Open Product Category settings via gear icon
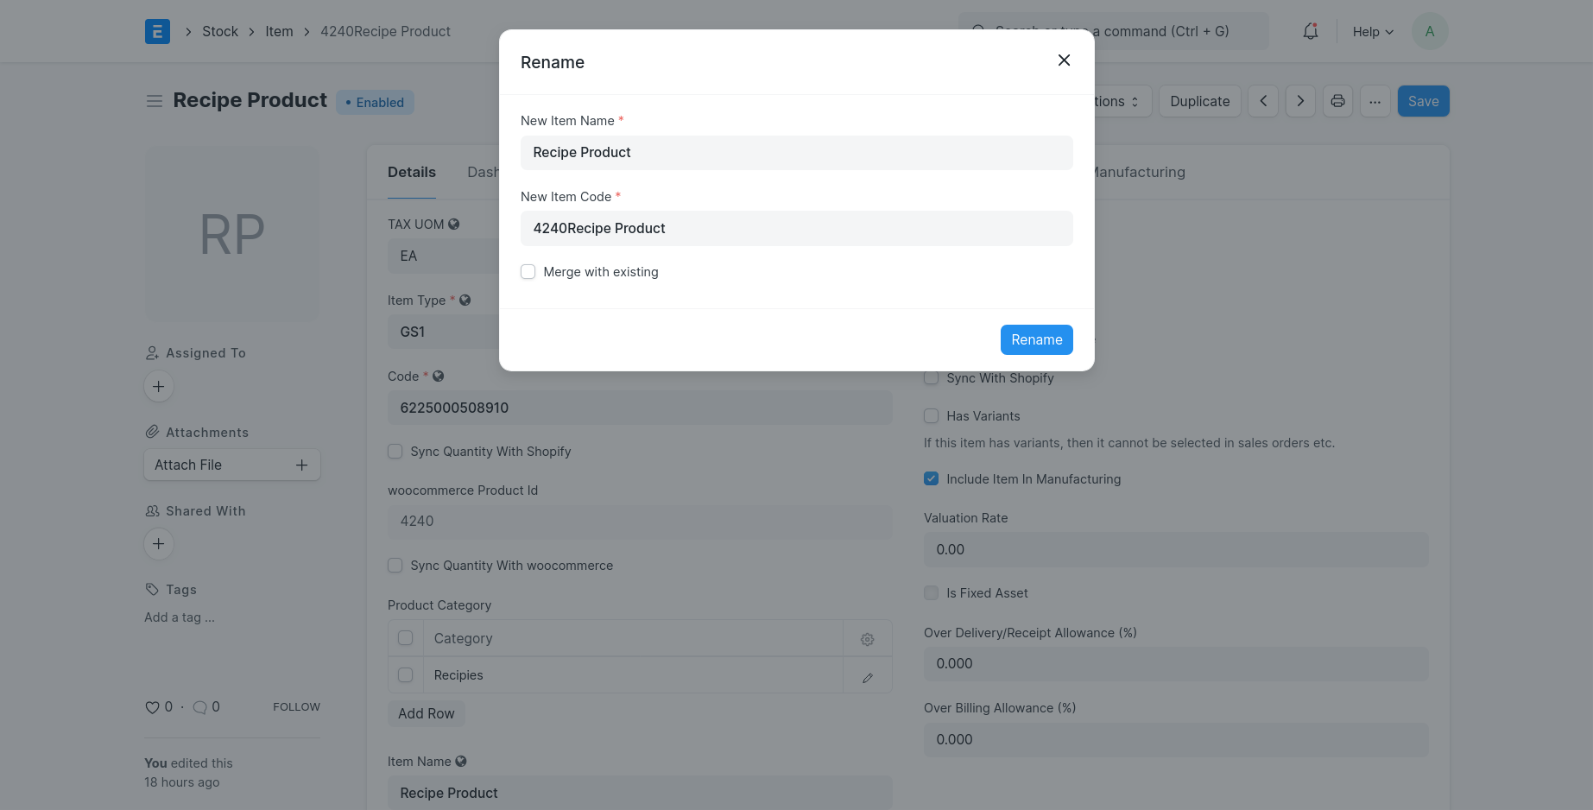Viewport: 1593px width, 810px height. pos(867,639)
